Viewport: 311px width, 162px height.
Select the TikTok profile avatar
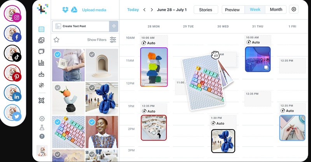pos(12,53)
